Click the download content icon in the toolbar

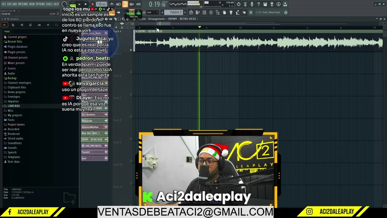pyautogui.click(x=285, y=4)
